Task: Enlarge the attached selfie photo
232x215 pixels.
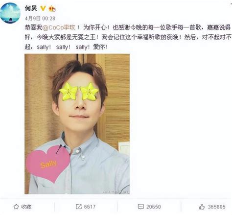Action: [x=77, y=124]
